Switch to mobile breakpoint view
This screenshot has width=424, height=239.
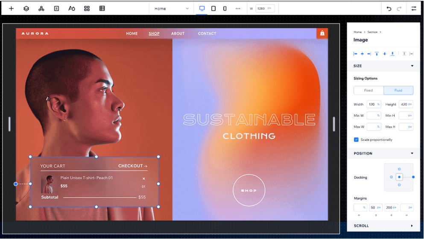225,9
